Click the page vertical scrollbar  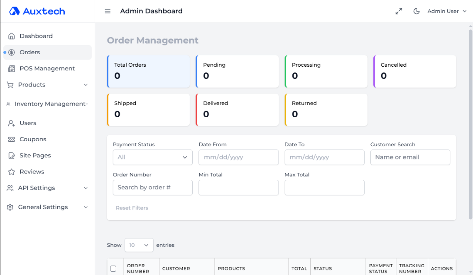471,124
